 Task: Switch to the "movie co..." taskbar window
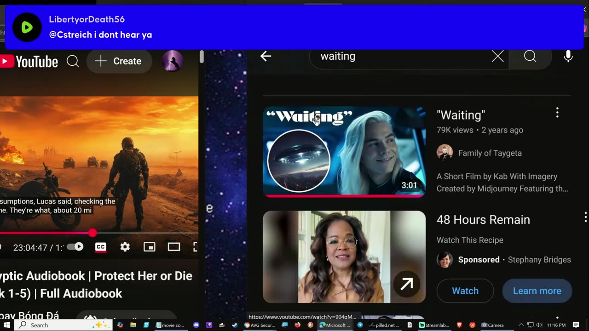(x=170, y=325)
